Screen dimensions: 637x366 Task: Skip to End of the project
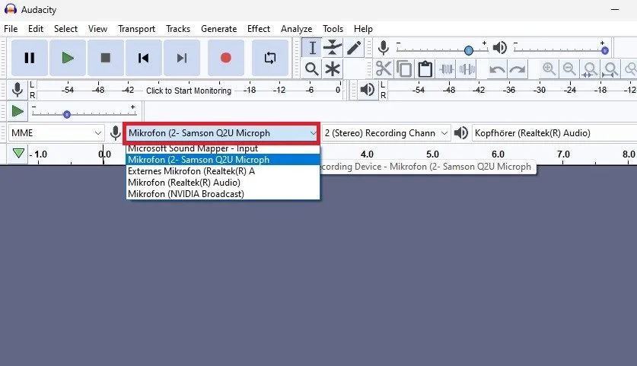[182, 58]
